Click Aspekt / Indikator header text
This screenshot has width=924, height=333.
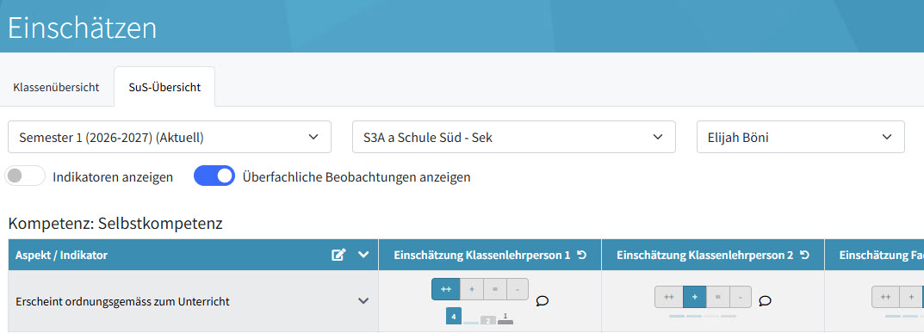(x=61, y=256)
